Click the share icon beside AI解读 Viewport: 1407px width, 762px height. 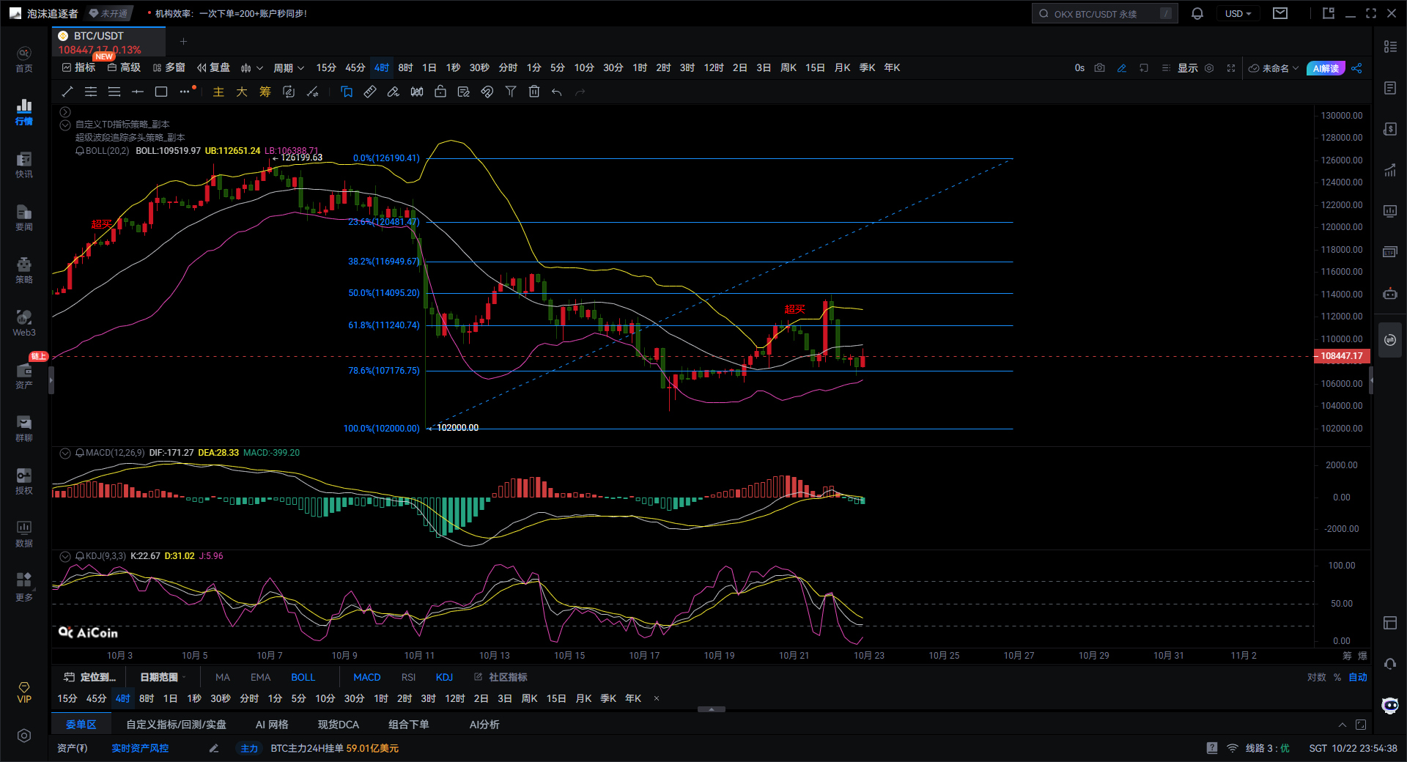pyautogui.click(x=1356, y=68)
